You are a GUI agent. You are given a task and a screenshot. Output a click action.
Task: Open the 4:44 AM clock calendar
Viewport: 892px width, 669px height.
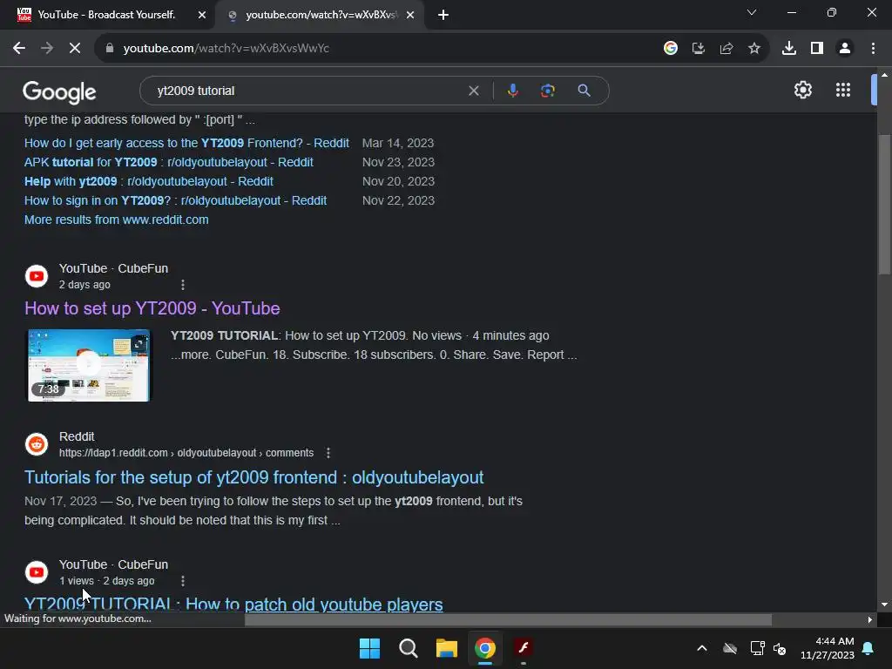tap(828, 648)
